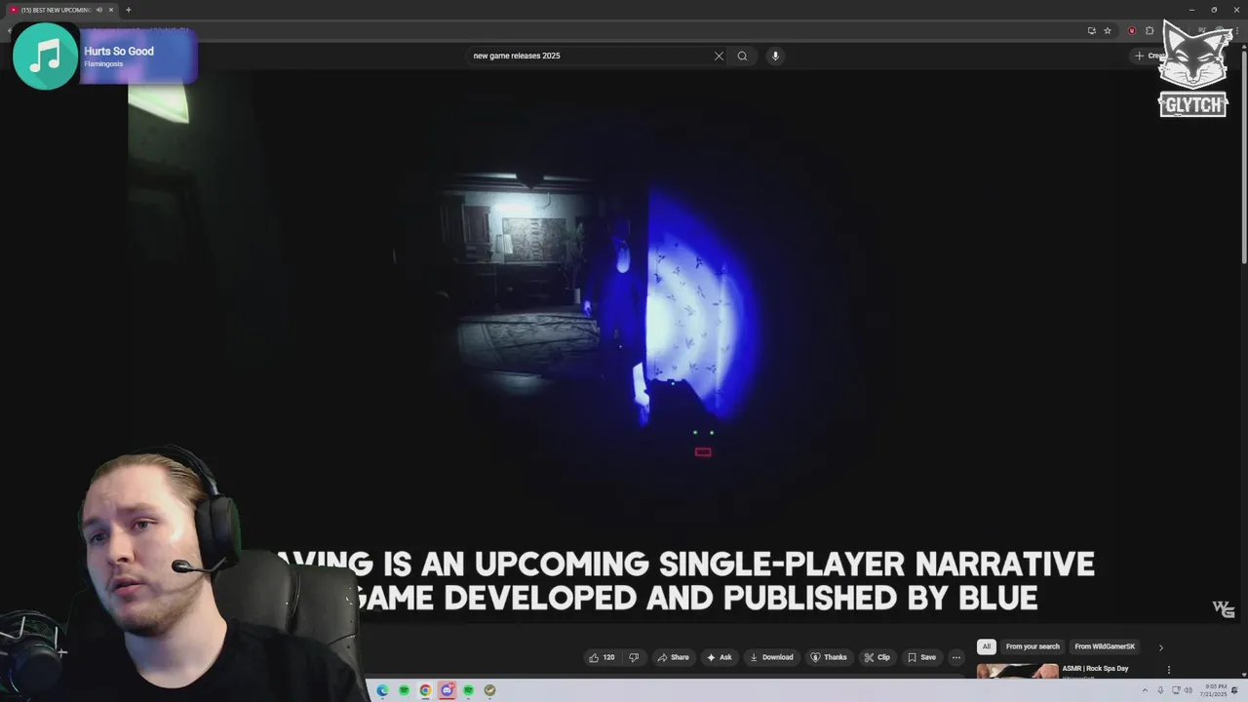The image size is (1248, 702).
Task: Open the Extensions puzzle icon
Action: click(1150, 30)
